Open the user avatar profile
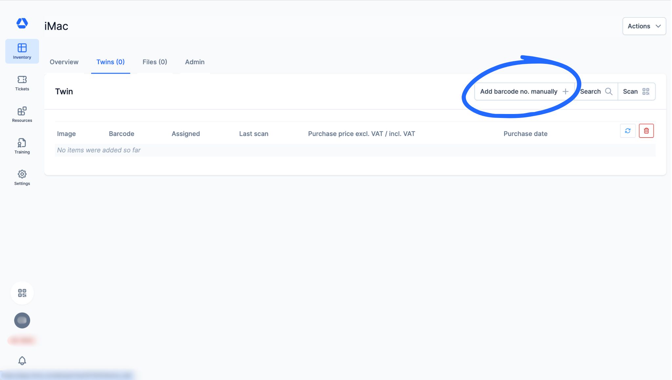Viewport: 672px width, 380px height. [22, 320]
